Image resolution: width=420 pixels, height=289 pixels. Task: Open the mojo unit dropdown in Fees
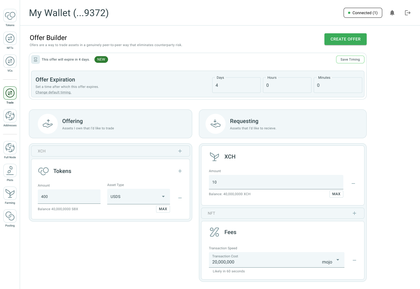pyautogui.click(x=337, y=260)
